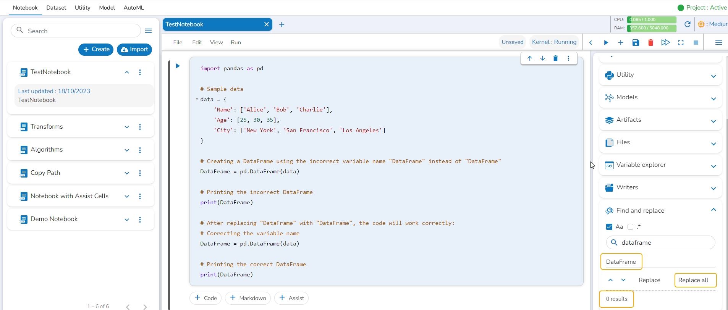Viewport: 728px width, 310px height.
Task: Open the Edit menu
Action: 197,42
